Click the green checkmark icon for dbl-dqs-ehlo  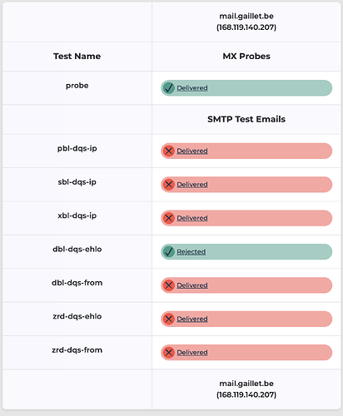(x=168, y=251)
